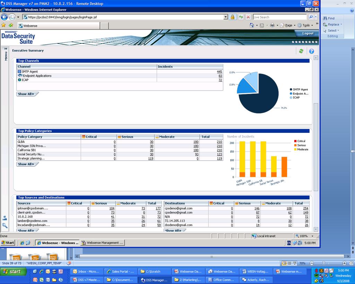The width and height of the screenshot is (355, 284).
Task: Click the key search icon in left sidebar
Action: tap(5, 225)
